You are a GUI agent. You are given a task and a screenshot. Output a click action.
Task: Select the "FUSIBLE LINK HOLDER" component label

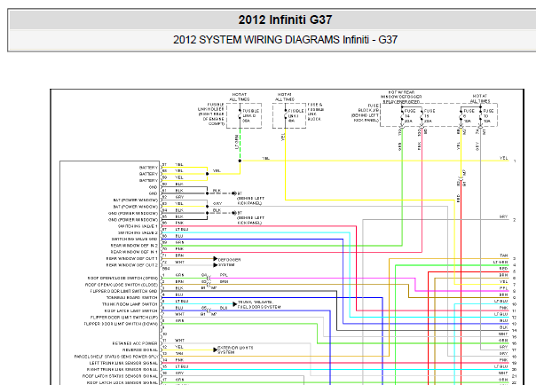click(210, 114)
